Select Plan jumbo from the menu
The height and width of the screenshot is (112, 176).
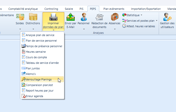pos(42,68)
